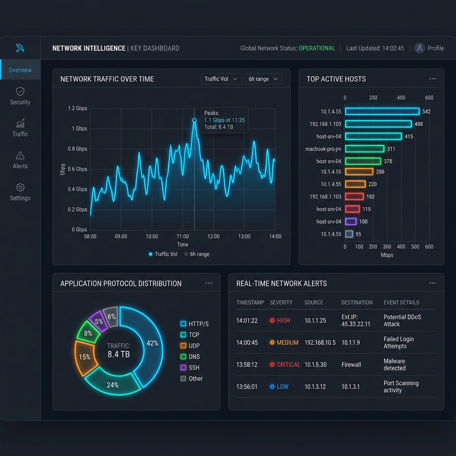Click the 220 Mbps host bar
The image size is (456, 456).
(x=355, y=184)
